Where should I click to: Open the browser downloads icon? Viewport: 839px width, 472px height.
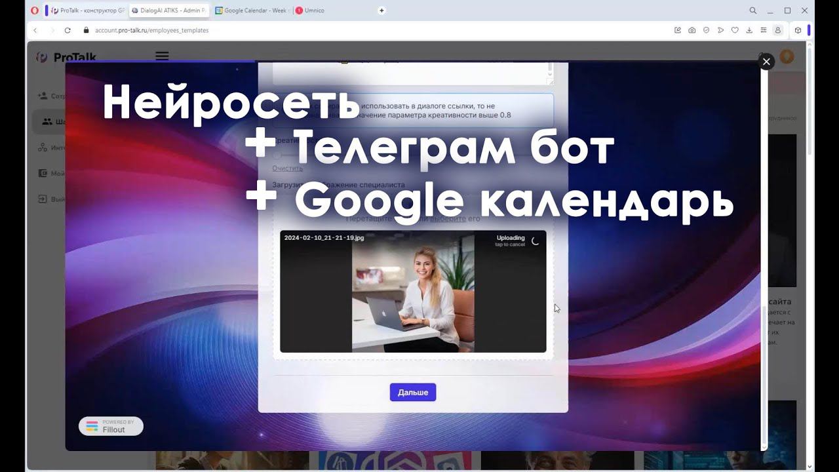(749, 30)
